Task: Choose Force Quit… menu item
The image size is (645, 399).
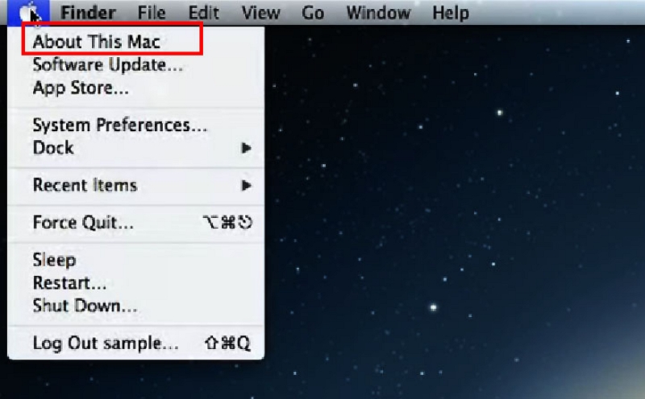Action: click(135, 223)
